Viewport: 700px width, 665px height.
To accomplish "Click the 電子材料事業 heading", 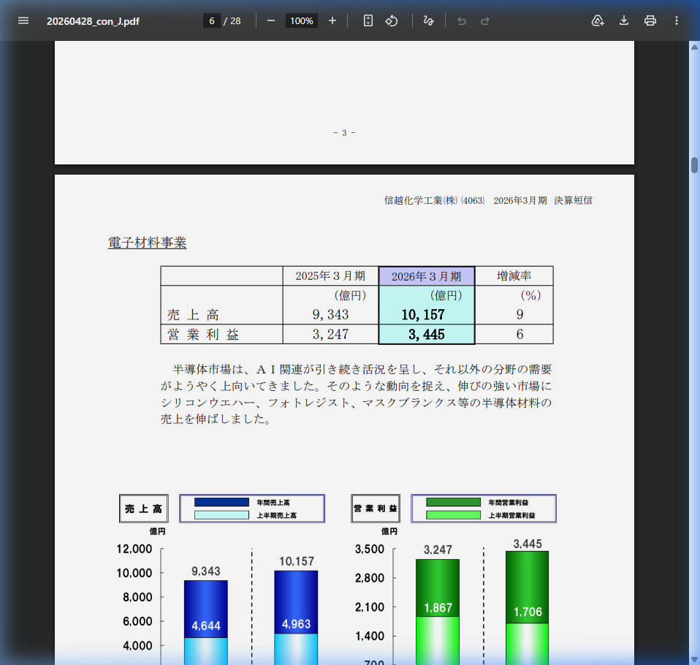I will pyautogui.click(x=147, y=243).
